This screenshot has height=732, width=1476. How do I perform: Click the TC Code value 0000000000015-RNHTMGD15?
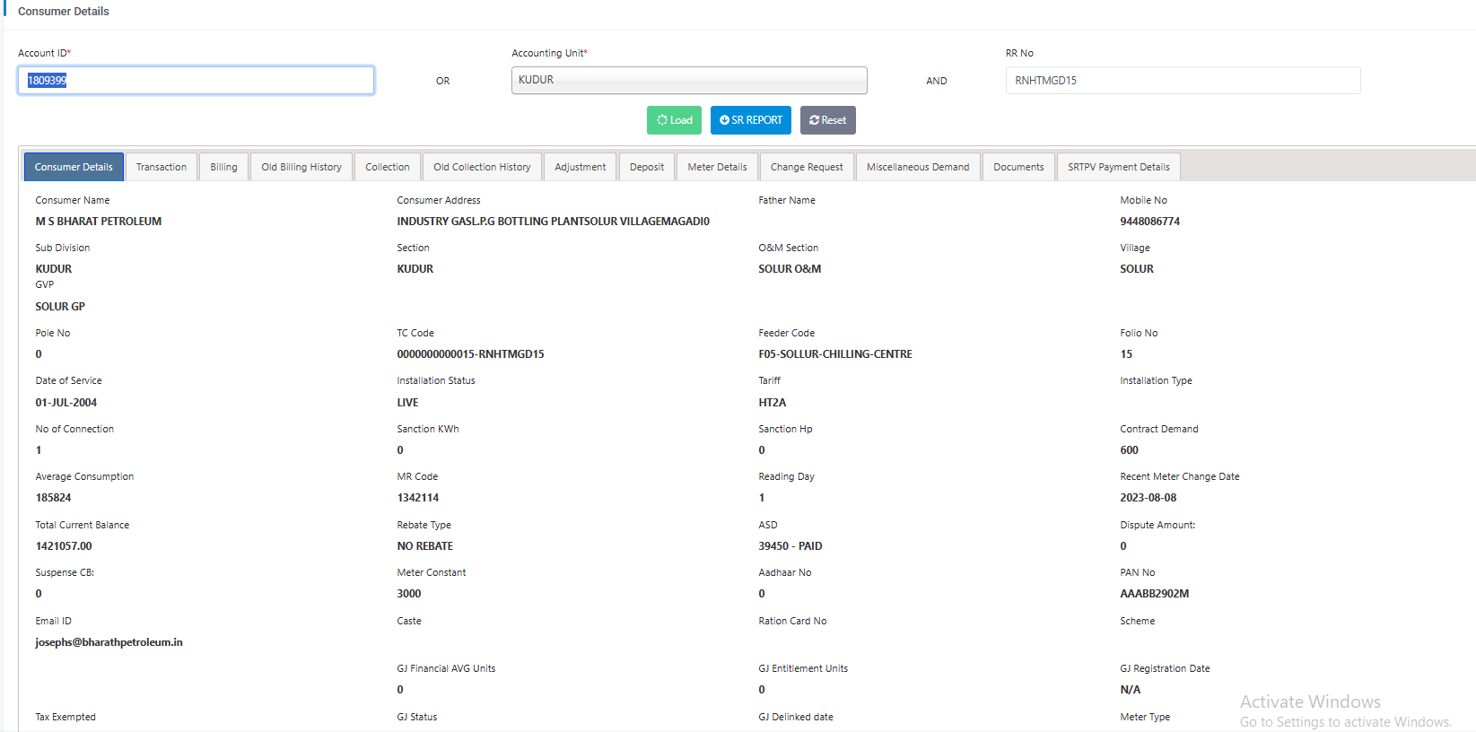tap(470, 354)
